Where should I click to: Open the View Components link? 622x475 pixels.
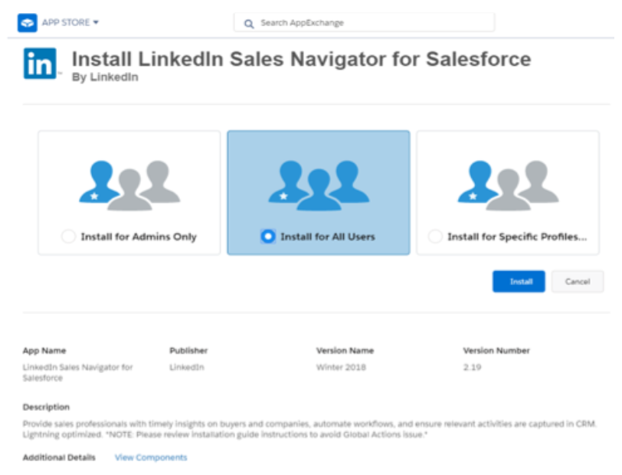pyautogui.click(x=151, y=457)
